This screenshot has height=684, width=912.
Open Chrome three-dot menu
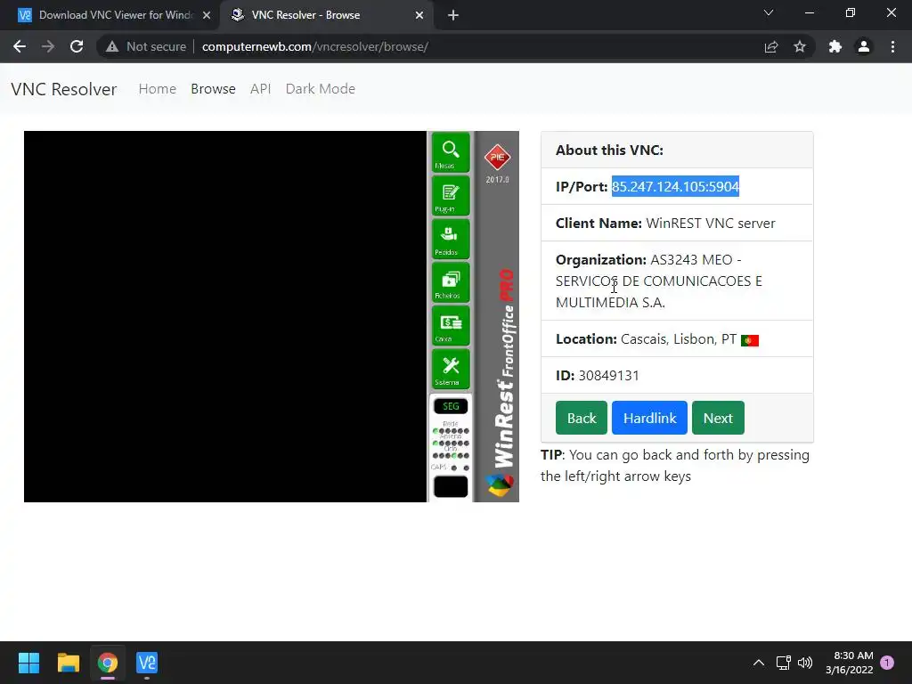pos(892,46)
